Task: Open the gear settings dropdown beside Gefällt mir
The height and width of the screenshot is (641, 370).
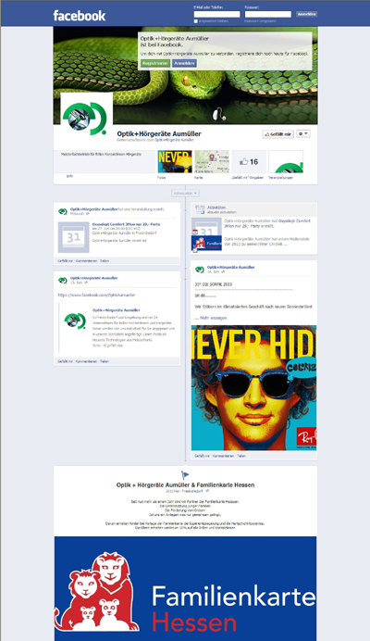Action: click(x=303, y=133)
